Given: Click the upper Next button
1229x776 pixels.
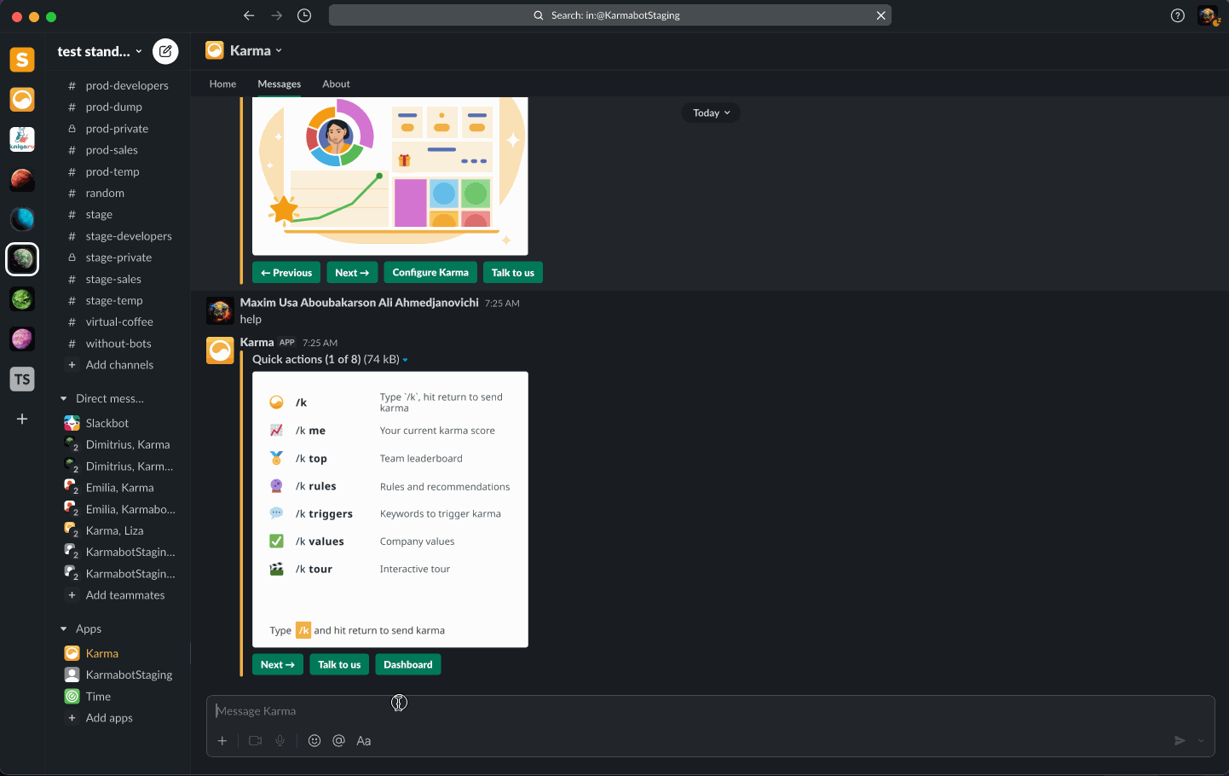Looking at the screenshot, I should 352,273.
